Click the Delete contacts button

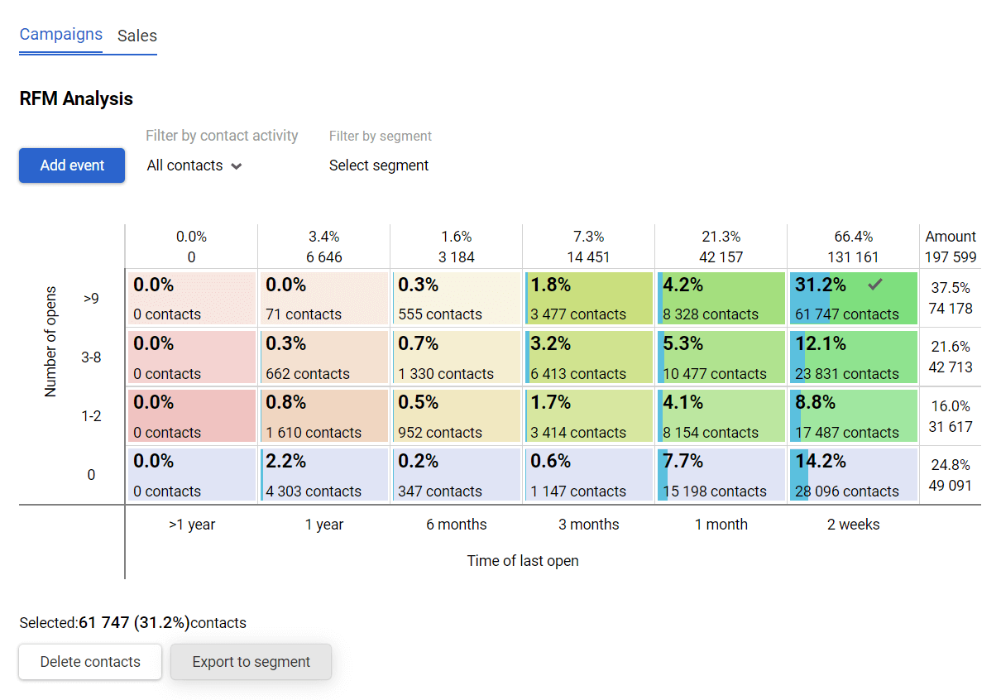pos(89,662)
